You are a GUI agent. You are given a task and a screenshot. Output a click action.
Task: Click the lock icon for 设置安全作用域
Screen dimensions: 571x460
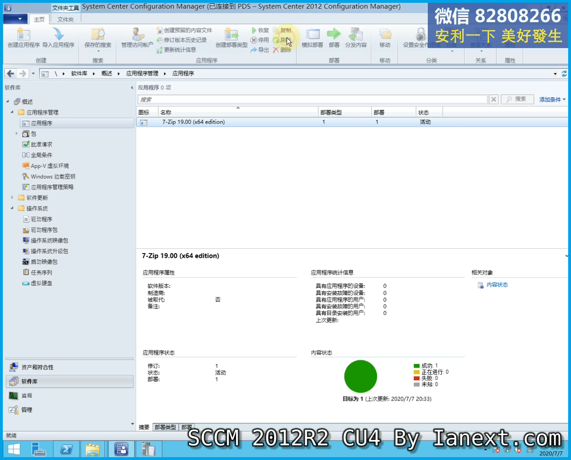(x=421, y=34)
